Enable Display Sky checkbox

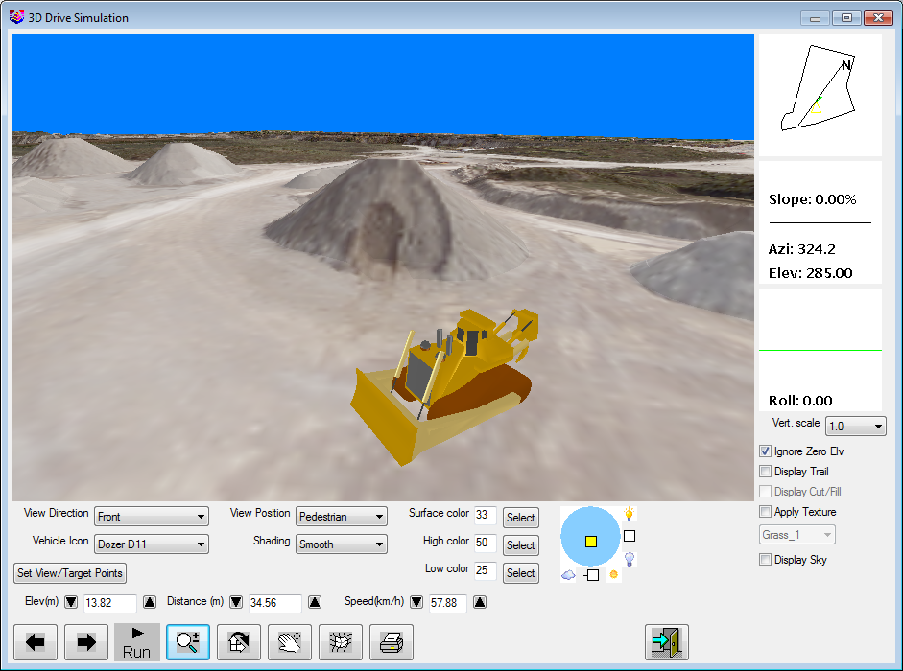coord(766,560)
